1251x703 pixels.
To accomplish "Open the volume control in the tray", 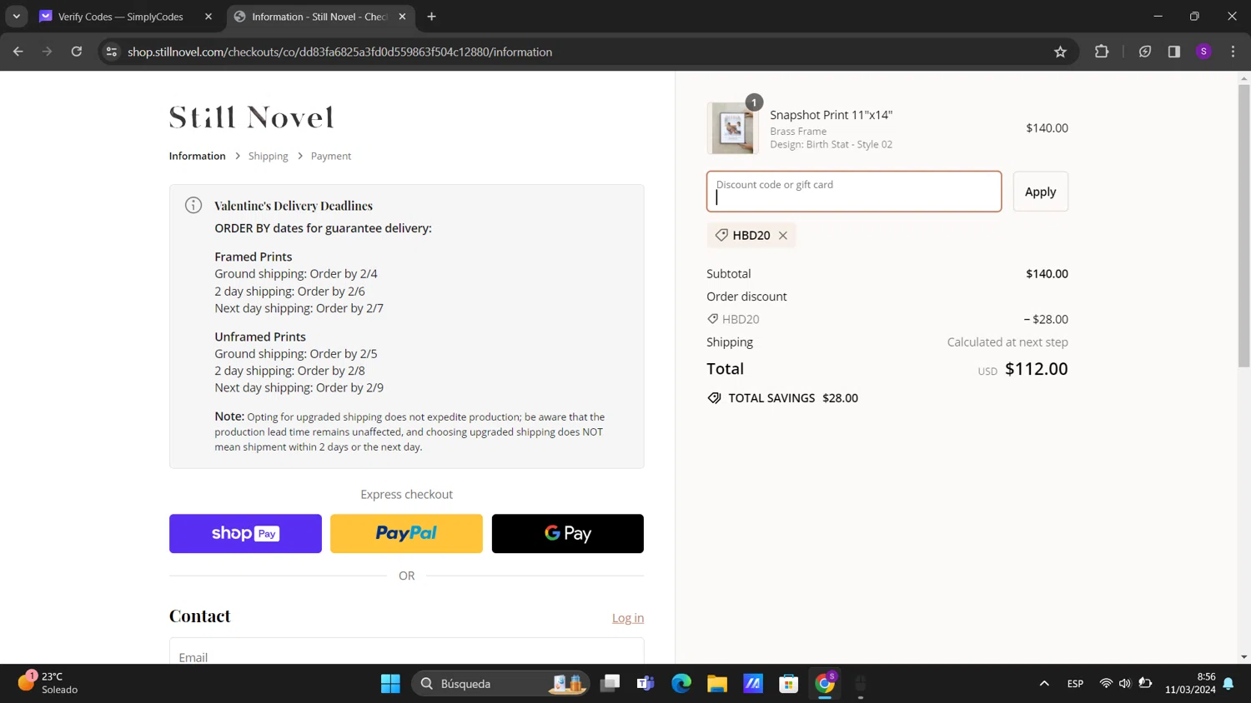I will (x=1125, y=684).
